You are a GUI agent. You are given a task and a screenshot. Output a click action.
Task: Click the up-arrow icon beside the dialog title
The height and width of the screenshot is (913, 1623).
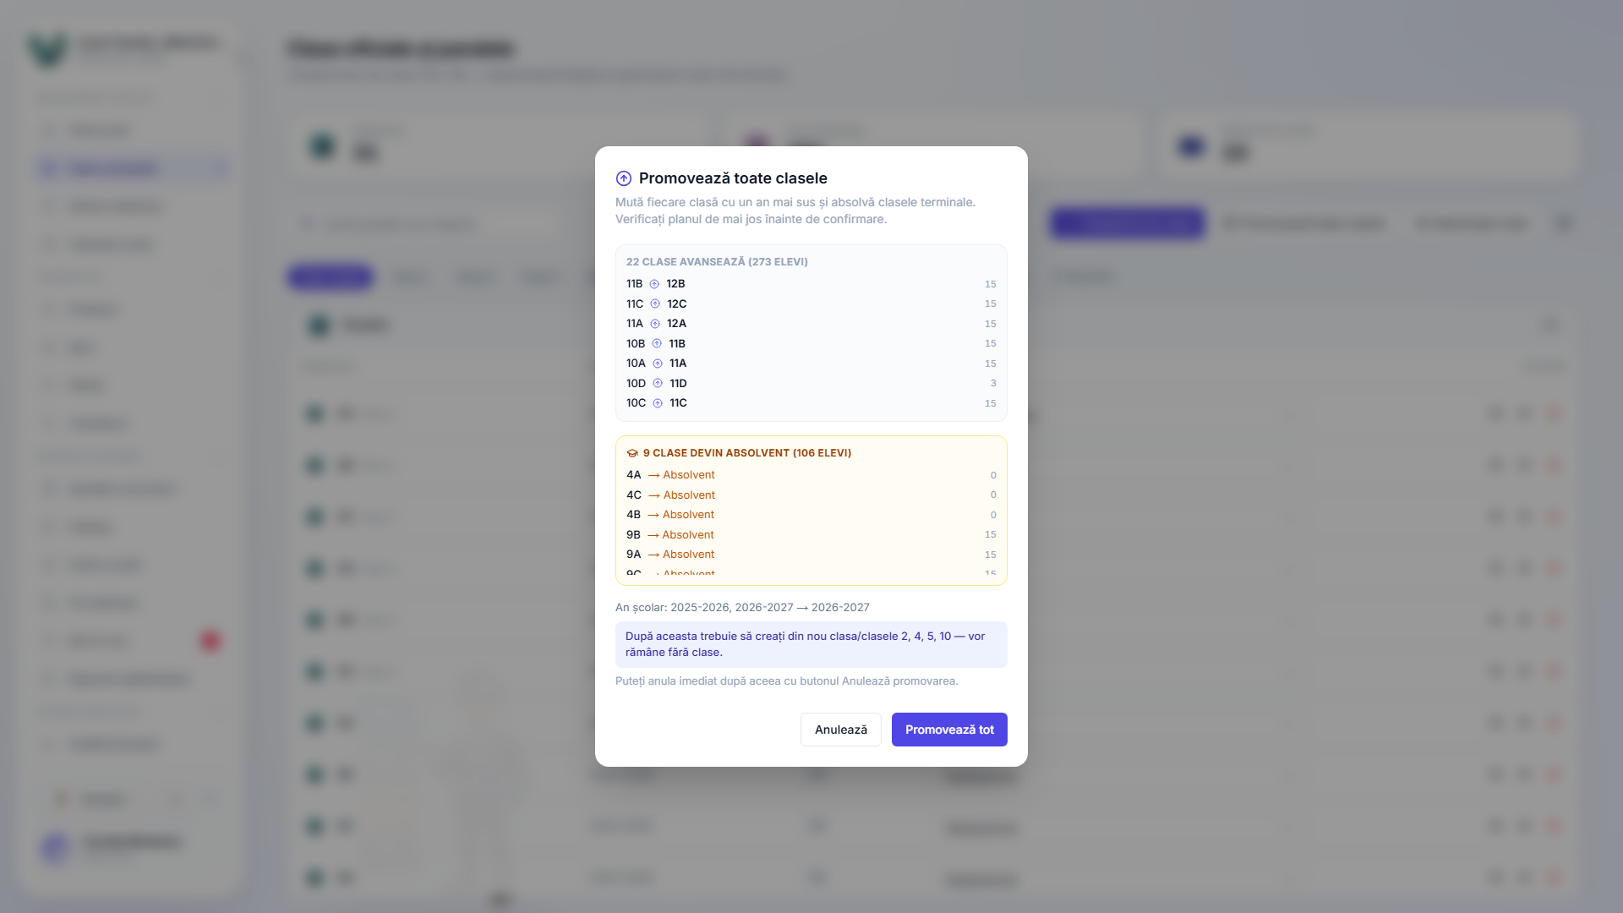[624, 178]
